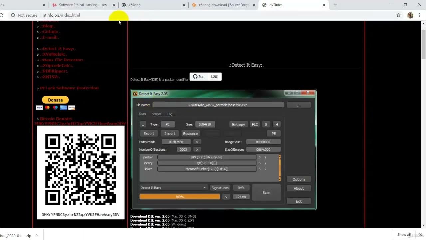Click the Size value 2684928
The image size is (426, 240).
[x=205, y=124]
